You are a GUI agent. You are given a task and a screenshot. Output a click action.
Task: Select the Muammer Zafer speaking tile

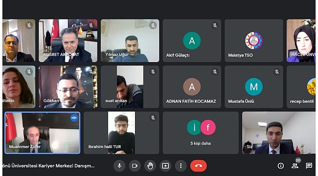[43, 133]
